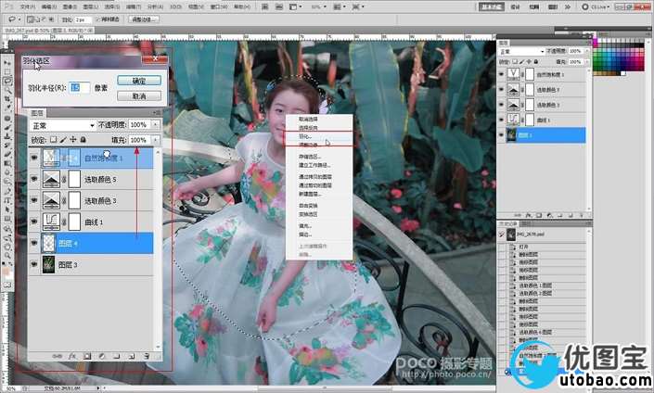Choose 填充 in the context menu
The width and height of the screenshot is (654, 393).
[305, 226]
